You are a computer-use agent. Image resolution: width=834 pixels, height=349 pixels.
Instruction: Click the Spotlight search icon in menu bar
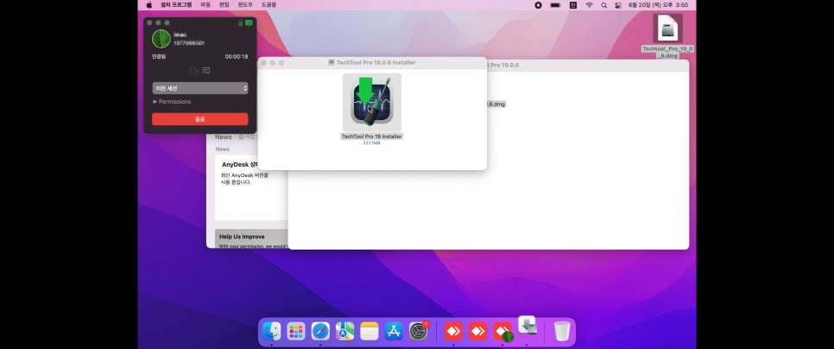coord(603,5)
